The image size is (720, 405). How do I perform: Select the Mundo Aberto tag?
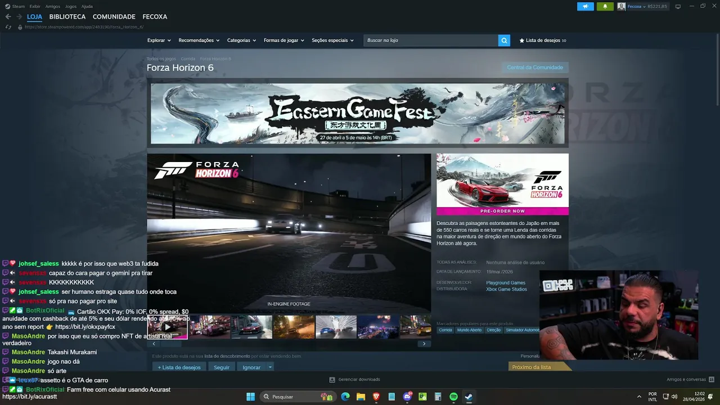click(469, 330)
